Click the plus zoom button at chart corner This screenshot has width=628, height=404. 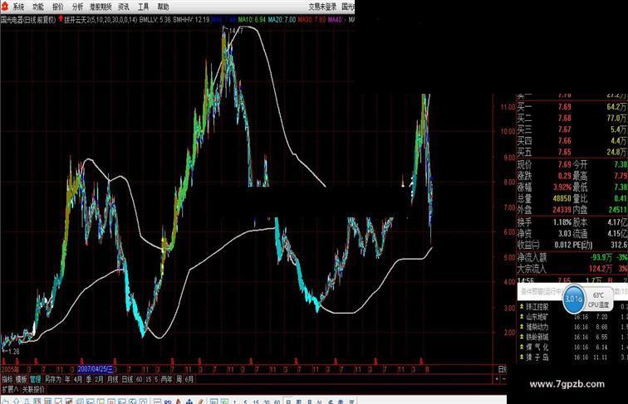(x=497, y=378)
